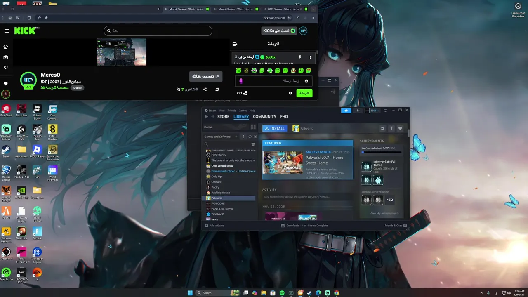Click the Palworld achievements progress bar
The height and width of the screenshot is (297, 528).
click(381, 152)
